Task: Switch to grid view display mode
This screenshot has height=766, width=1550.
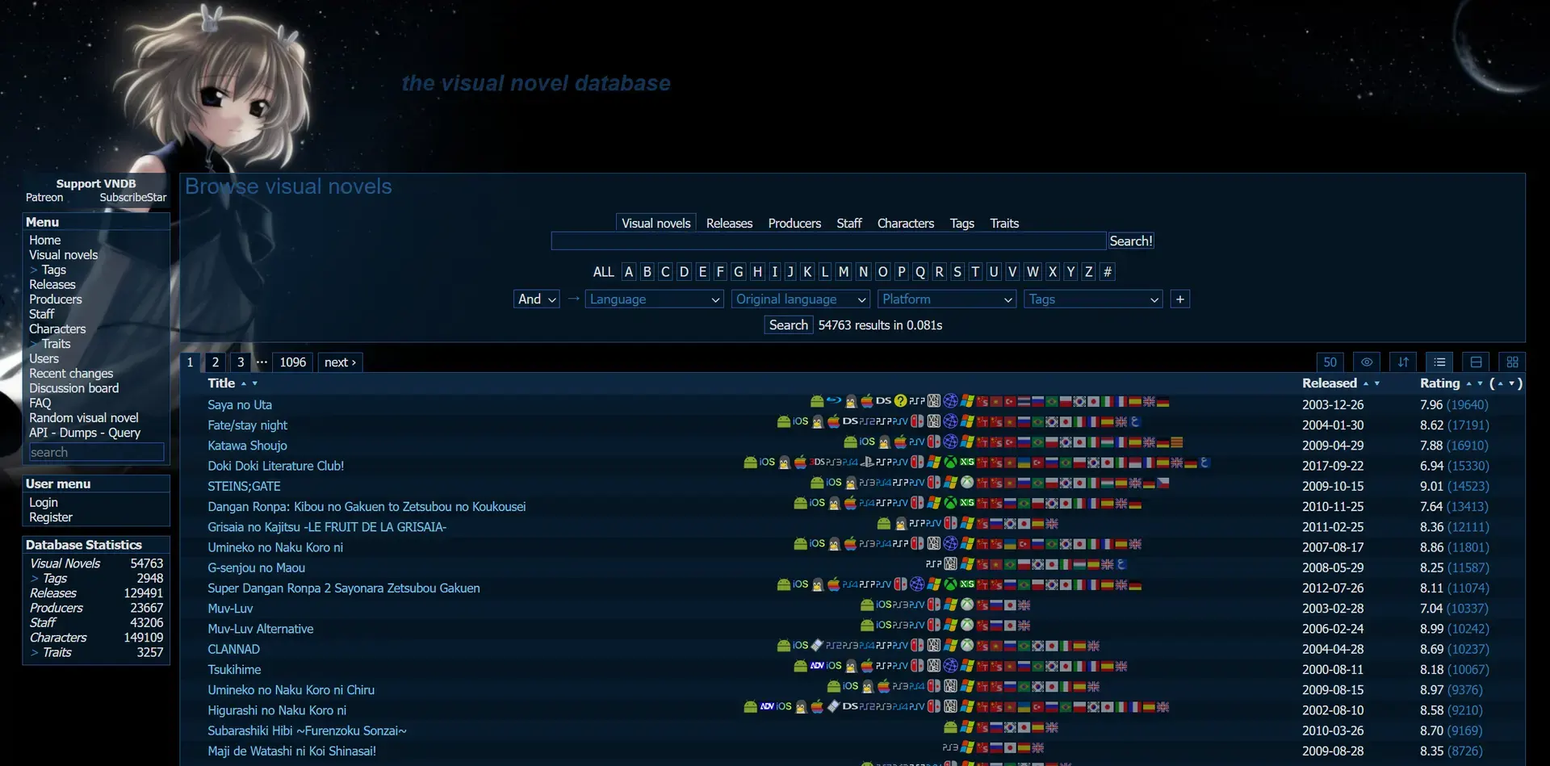Action: (x=1512, y=362)
